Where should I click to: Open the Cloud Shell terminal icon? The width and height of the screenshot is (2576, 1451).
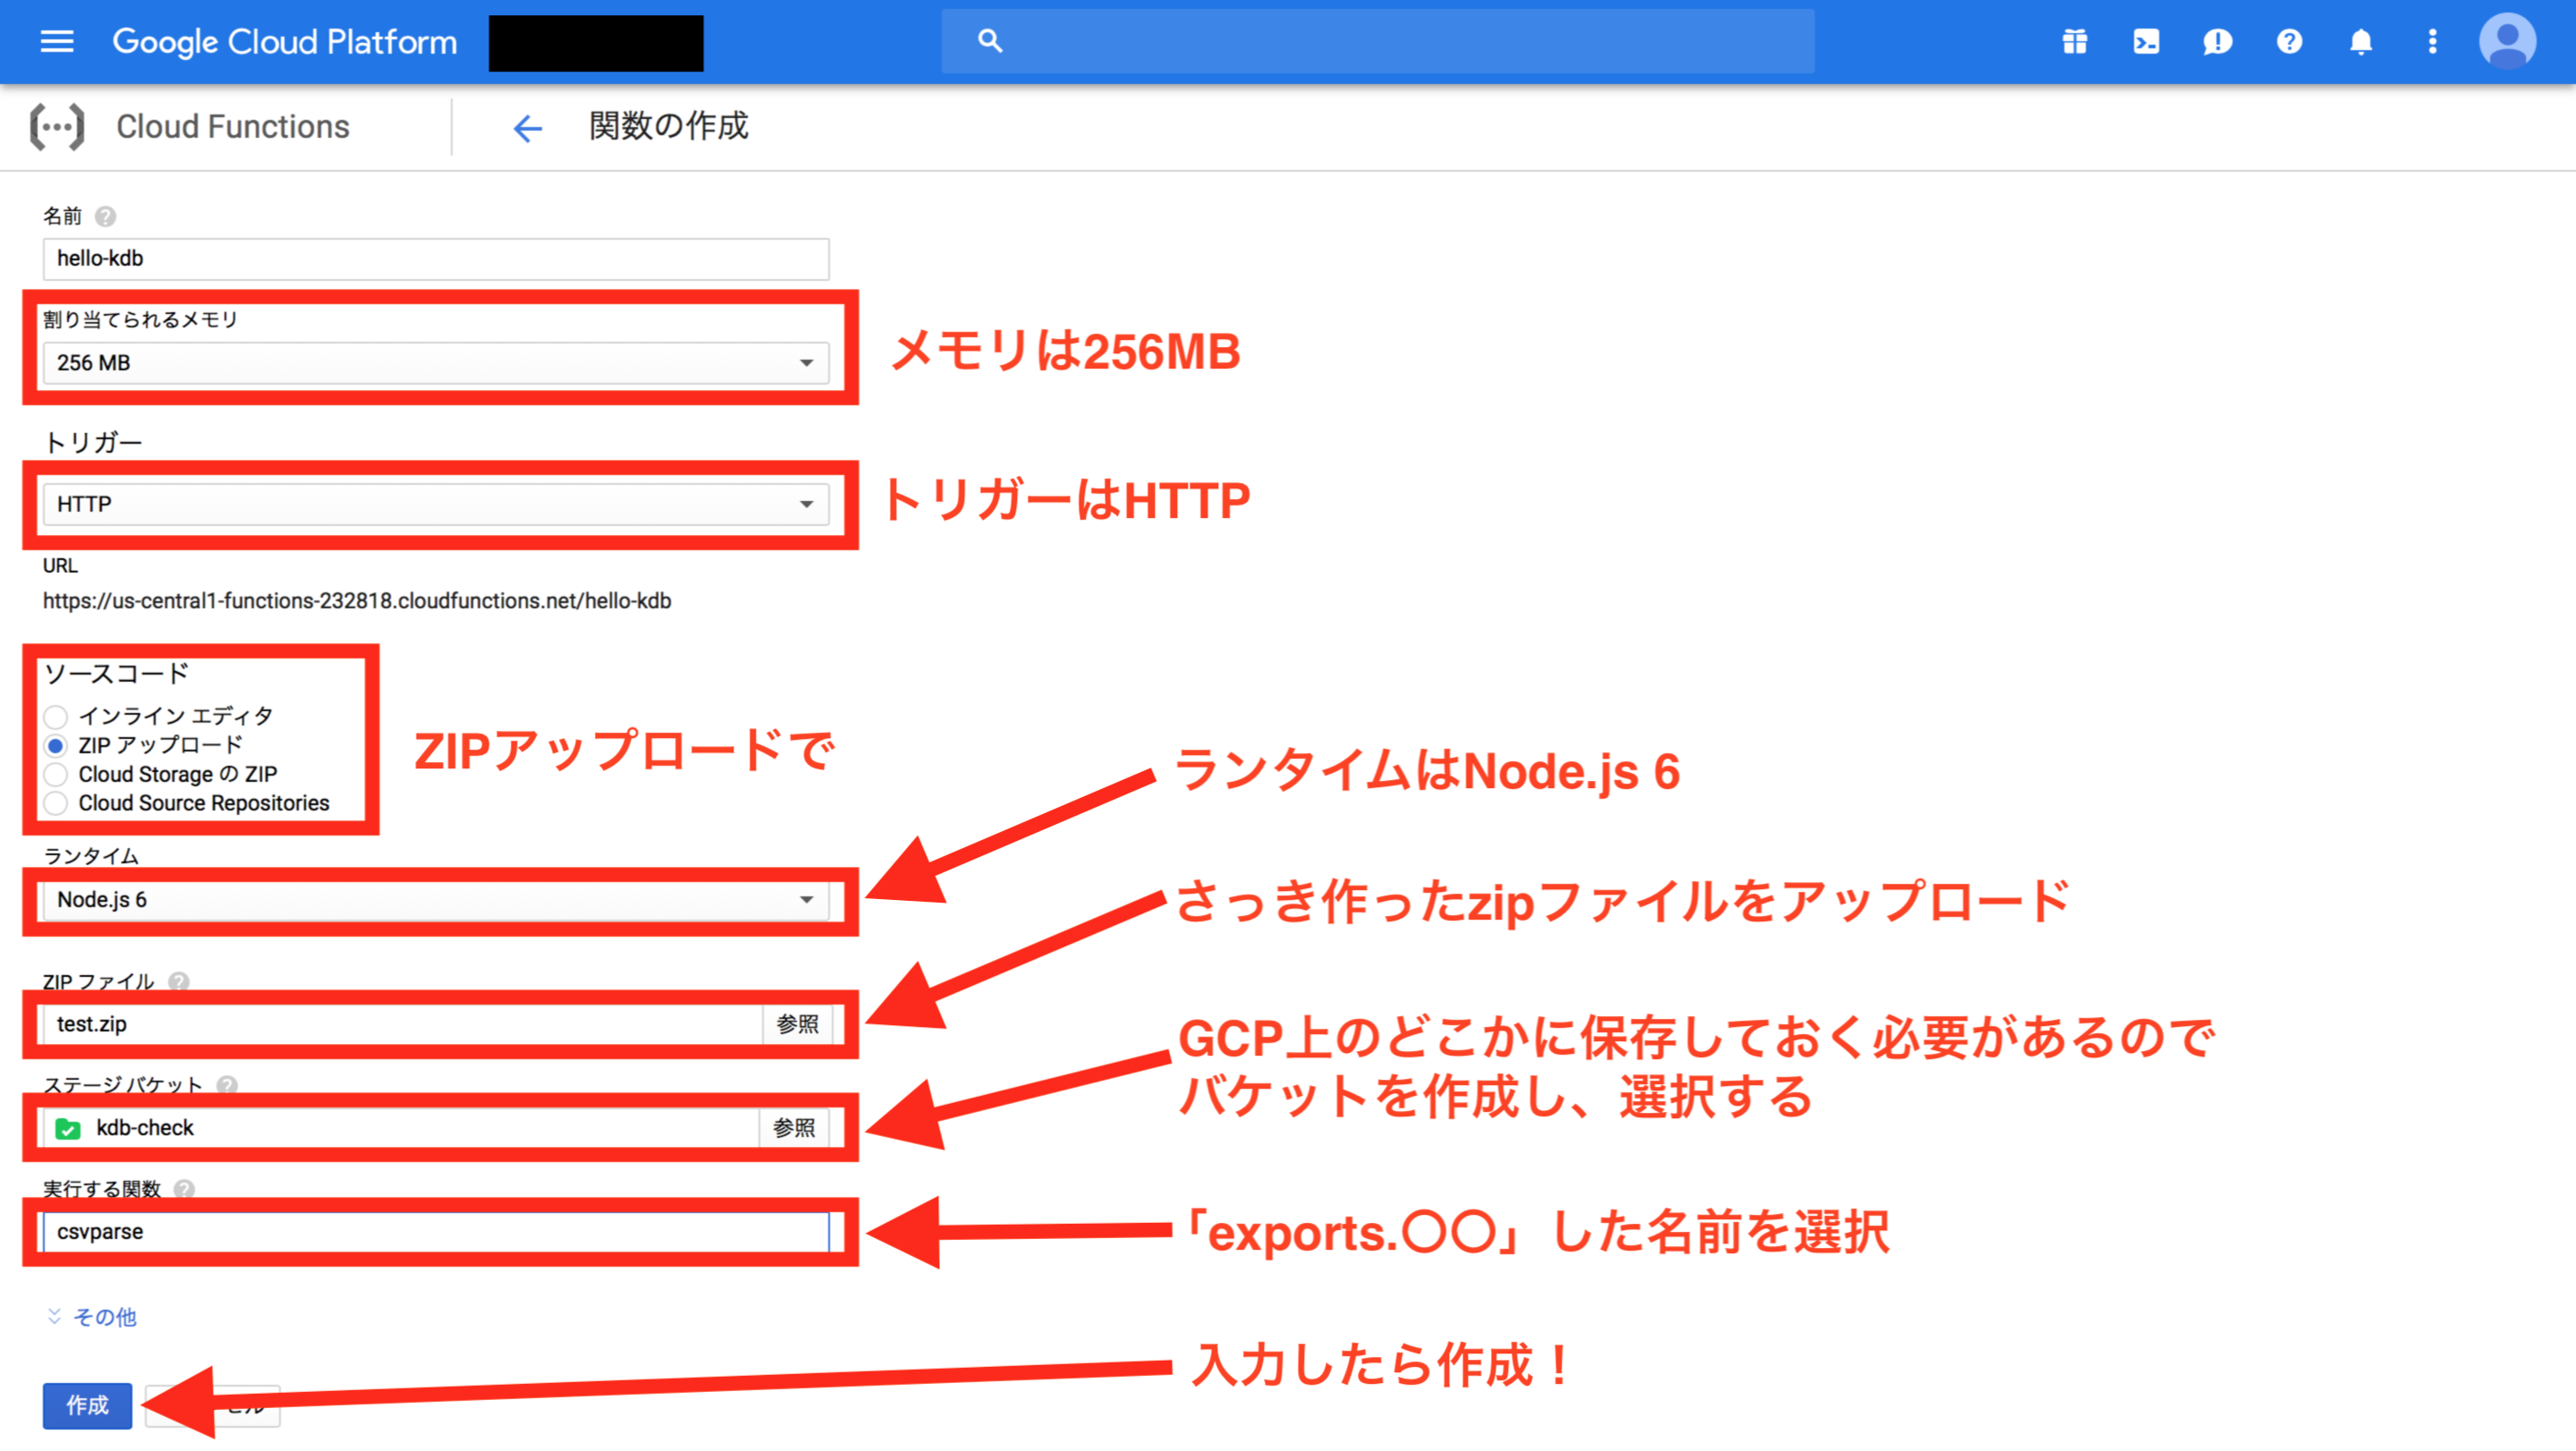click(x=2145, y=41)
